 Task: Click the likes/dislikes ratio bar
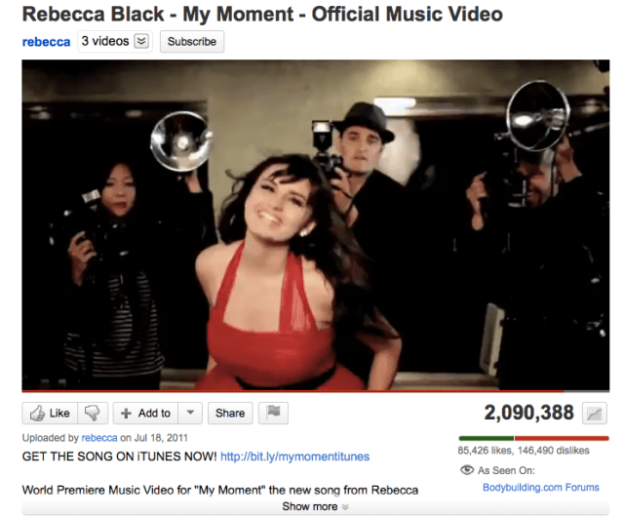point(533,439)
